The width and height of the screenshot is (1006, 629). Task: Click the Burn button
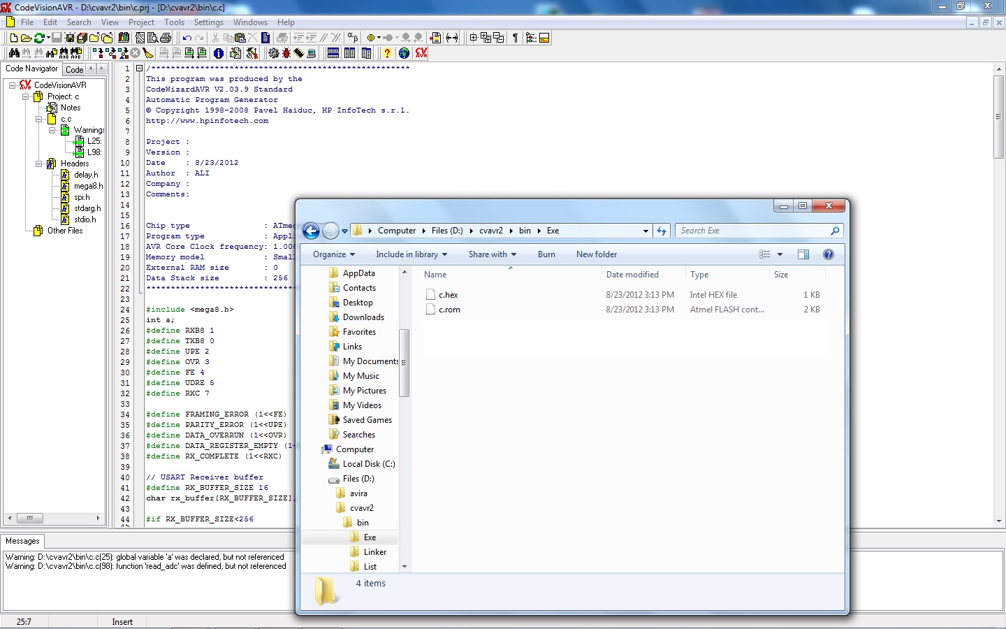pyautogui.click(x=546, y=254)
